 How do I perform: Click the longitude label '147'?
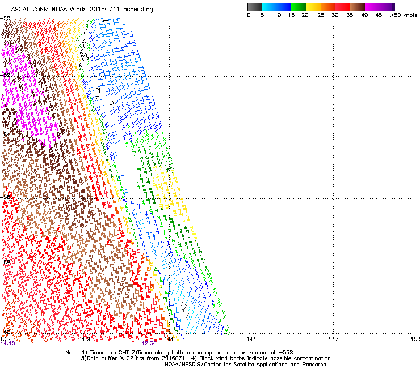pos(333,339)
